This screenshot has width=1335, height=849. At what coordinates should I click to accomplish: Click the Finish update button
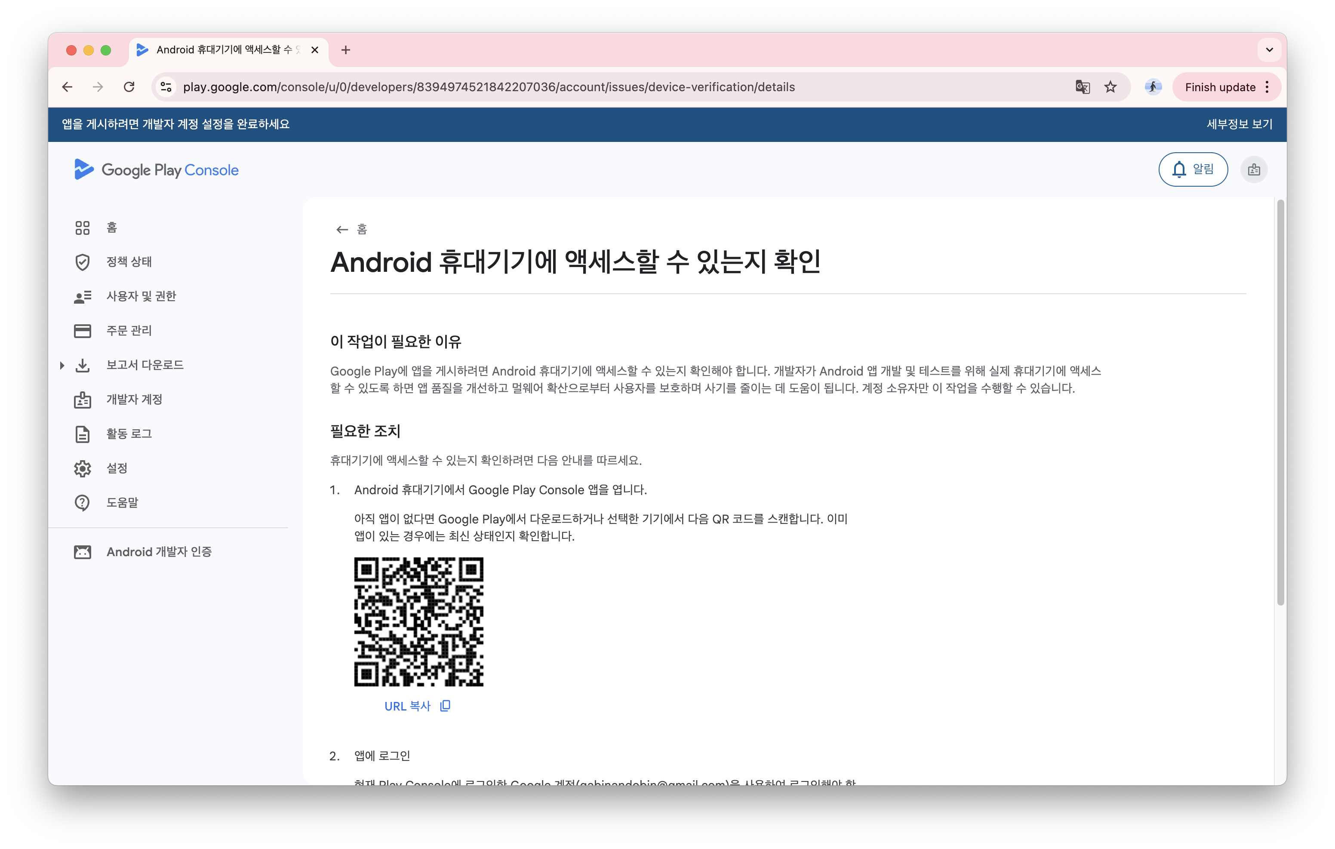[1220, 86]
